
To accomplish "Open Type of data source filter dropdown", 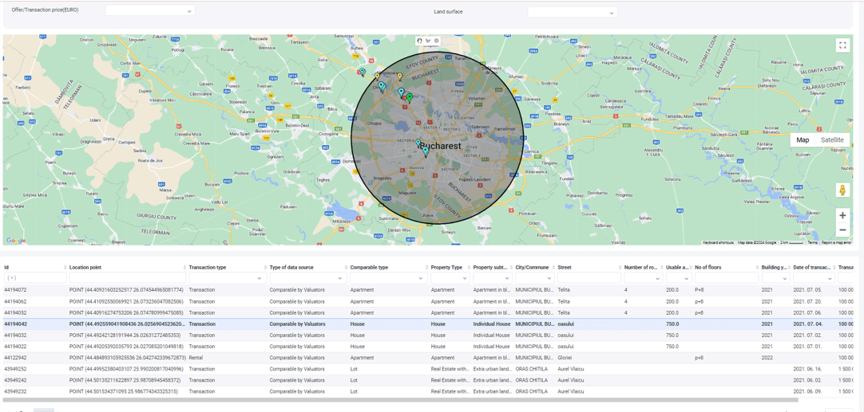I will [x=307, y=278].
